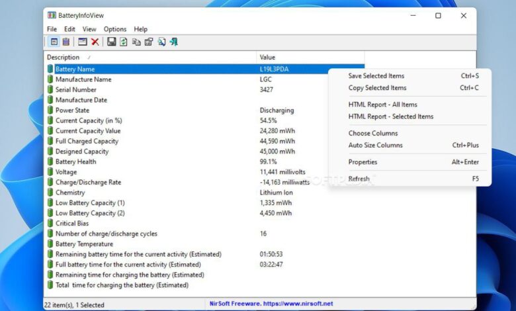516x311 pixels.
Task: Click the battery icon beside Charge/Discharge Rate
Action: [x=50, y=182]
